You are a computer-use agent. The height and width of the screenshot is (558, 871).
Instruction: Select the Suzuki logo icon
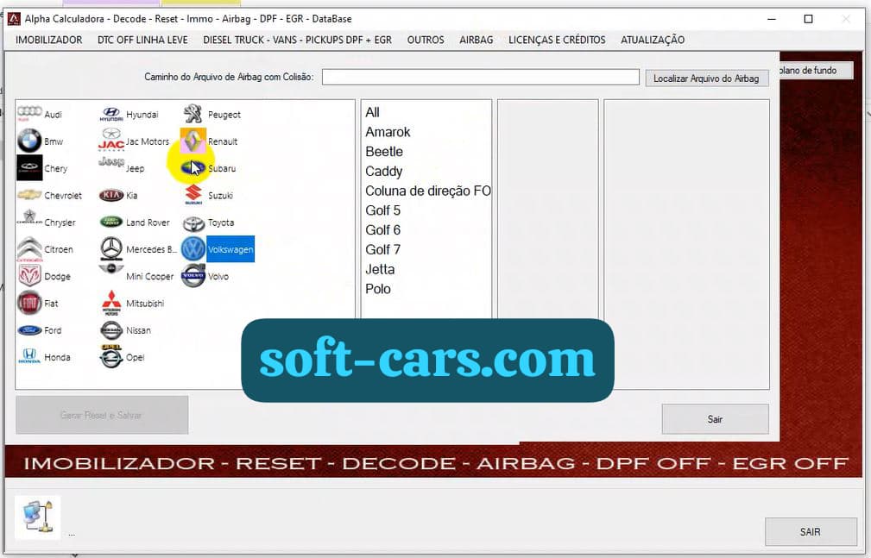tap(193, 195)
